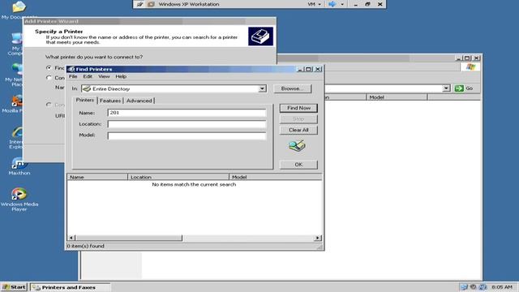The height and width of the screenshot is (292, 519).
Task: Click the blue arrow icon in VM toolbar
Action: click(x=332, y=4)
